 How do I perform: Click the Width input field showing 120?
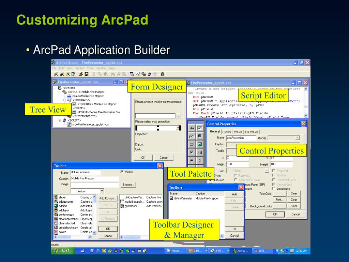237,164
